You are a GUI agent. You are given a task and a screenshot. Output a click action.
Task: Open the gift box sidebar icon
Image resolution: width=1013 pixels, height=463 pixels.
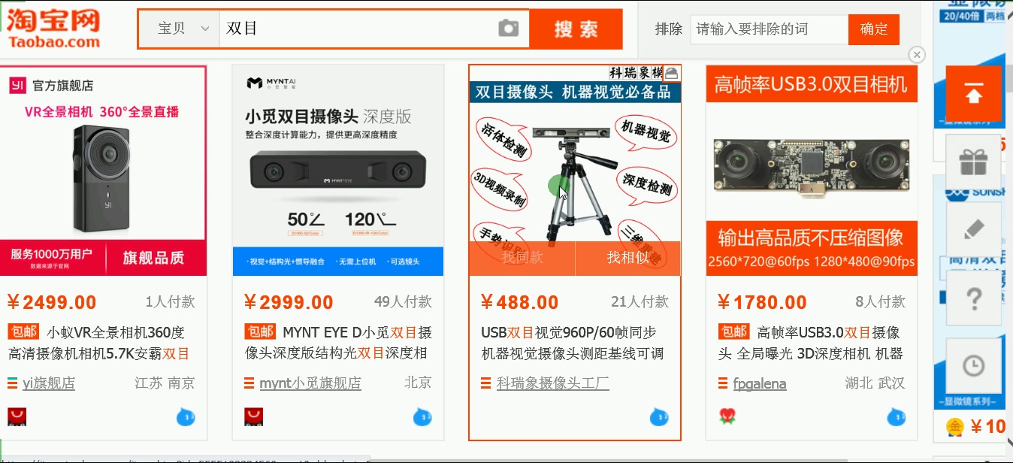(x=973, y=162)
